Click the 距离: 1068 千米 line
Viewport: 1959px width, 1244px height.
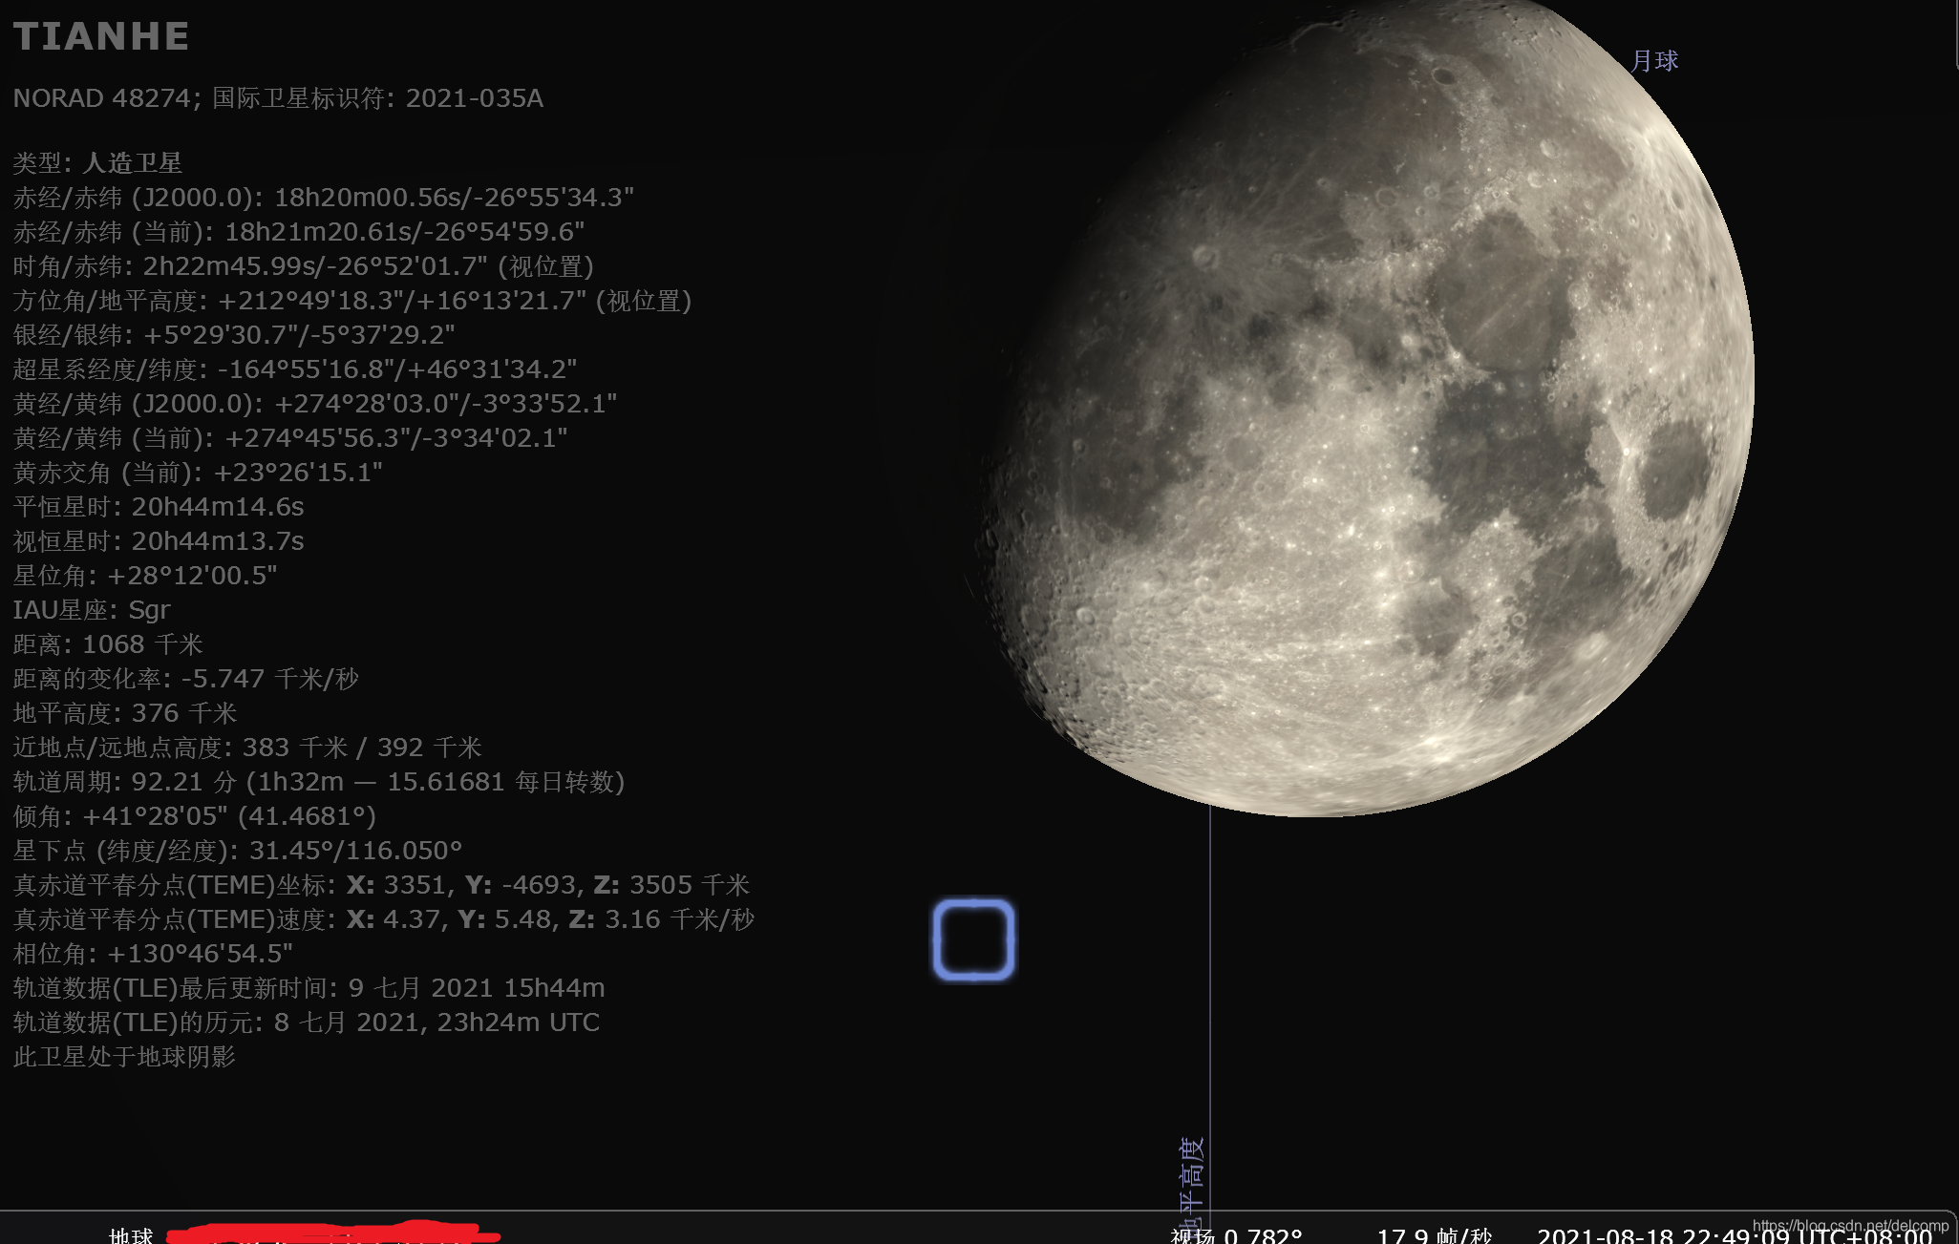108,644
